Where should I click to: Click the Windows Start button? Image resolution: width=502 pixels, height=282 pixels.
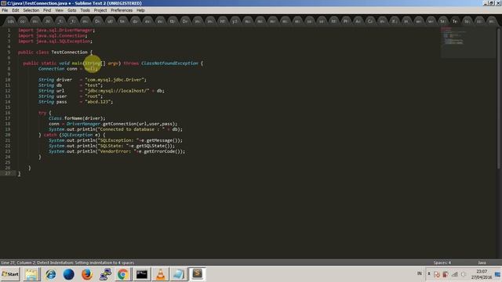click(10, 274)
